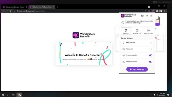Open DemoAir hamburger menu

pyautogui.click(x=151, y=16)
